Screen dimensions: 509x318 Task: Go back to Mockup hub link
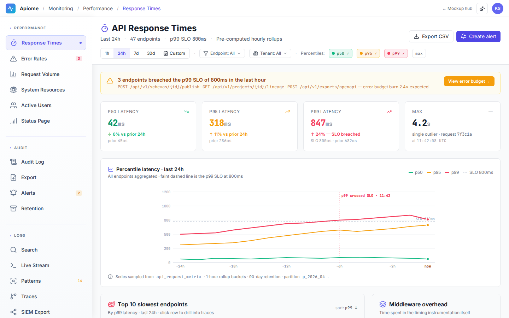[457, 8]
